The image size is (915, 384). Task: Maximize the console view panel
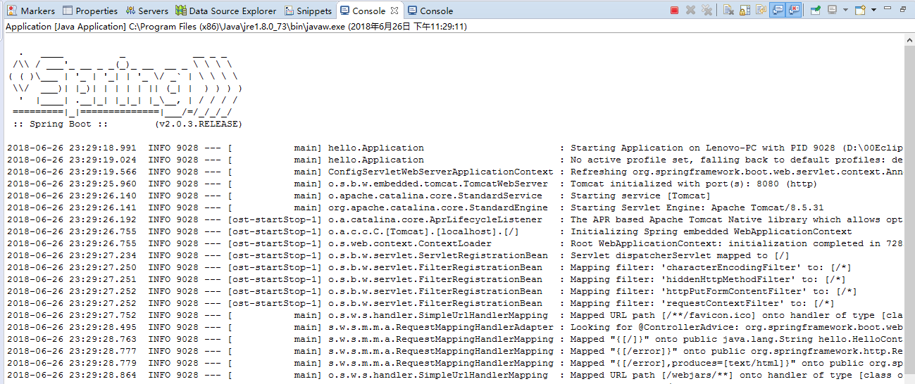(x=904, y=10)
